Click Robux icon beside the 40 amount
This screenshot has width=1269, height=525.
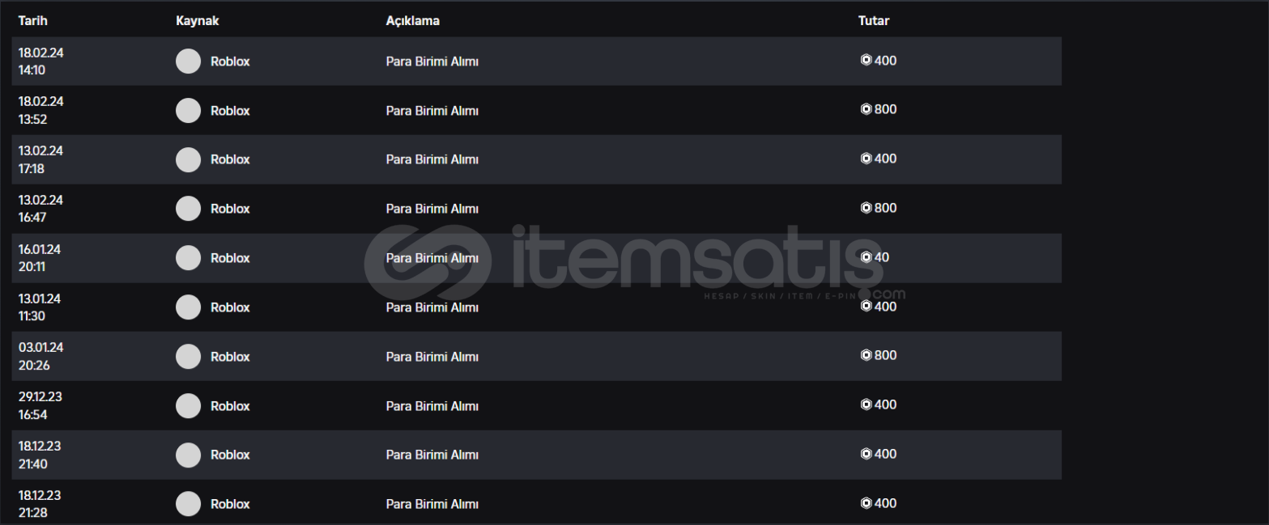tap(866, 257)
